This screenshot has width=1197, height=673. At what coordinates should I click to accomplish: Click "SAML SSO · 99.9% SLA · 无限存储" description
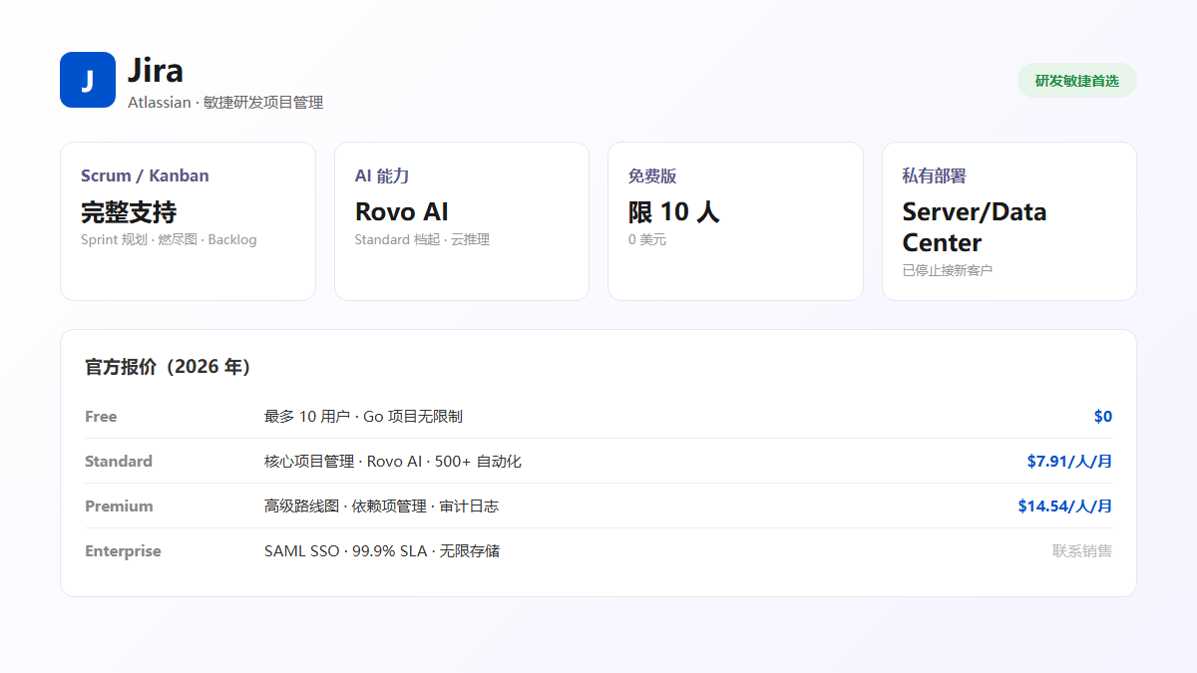coord(382,551)
